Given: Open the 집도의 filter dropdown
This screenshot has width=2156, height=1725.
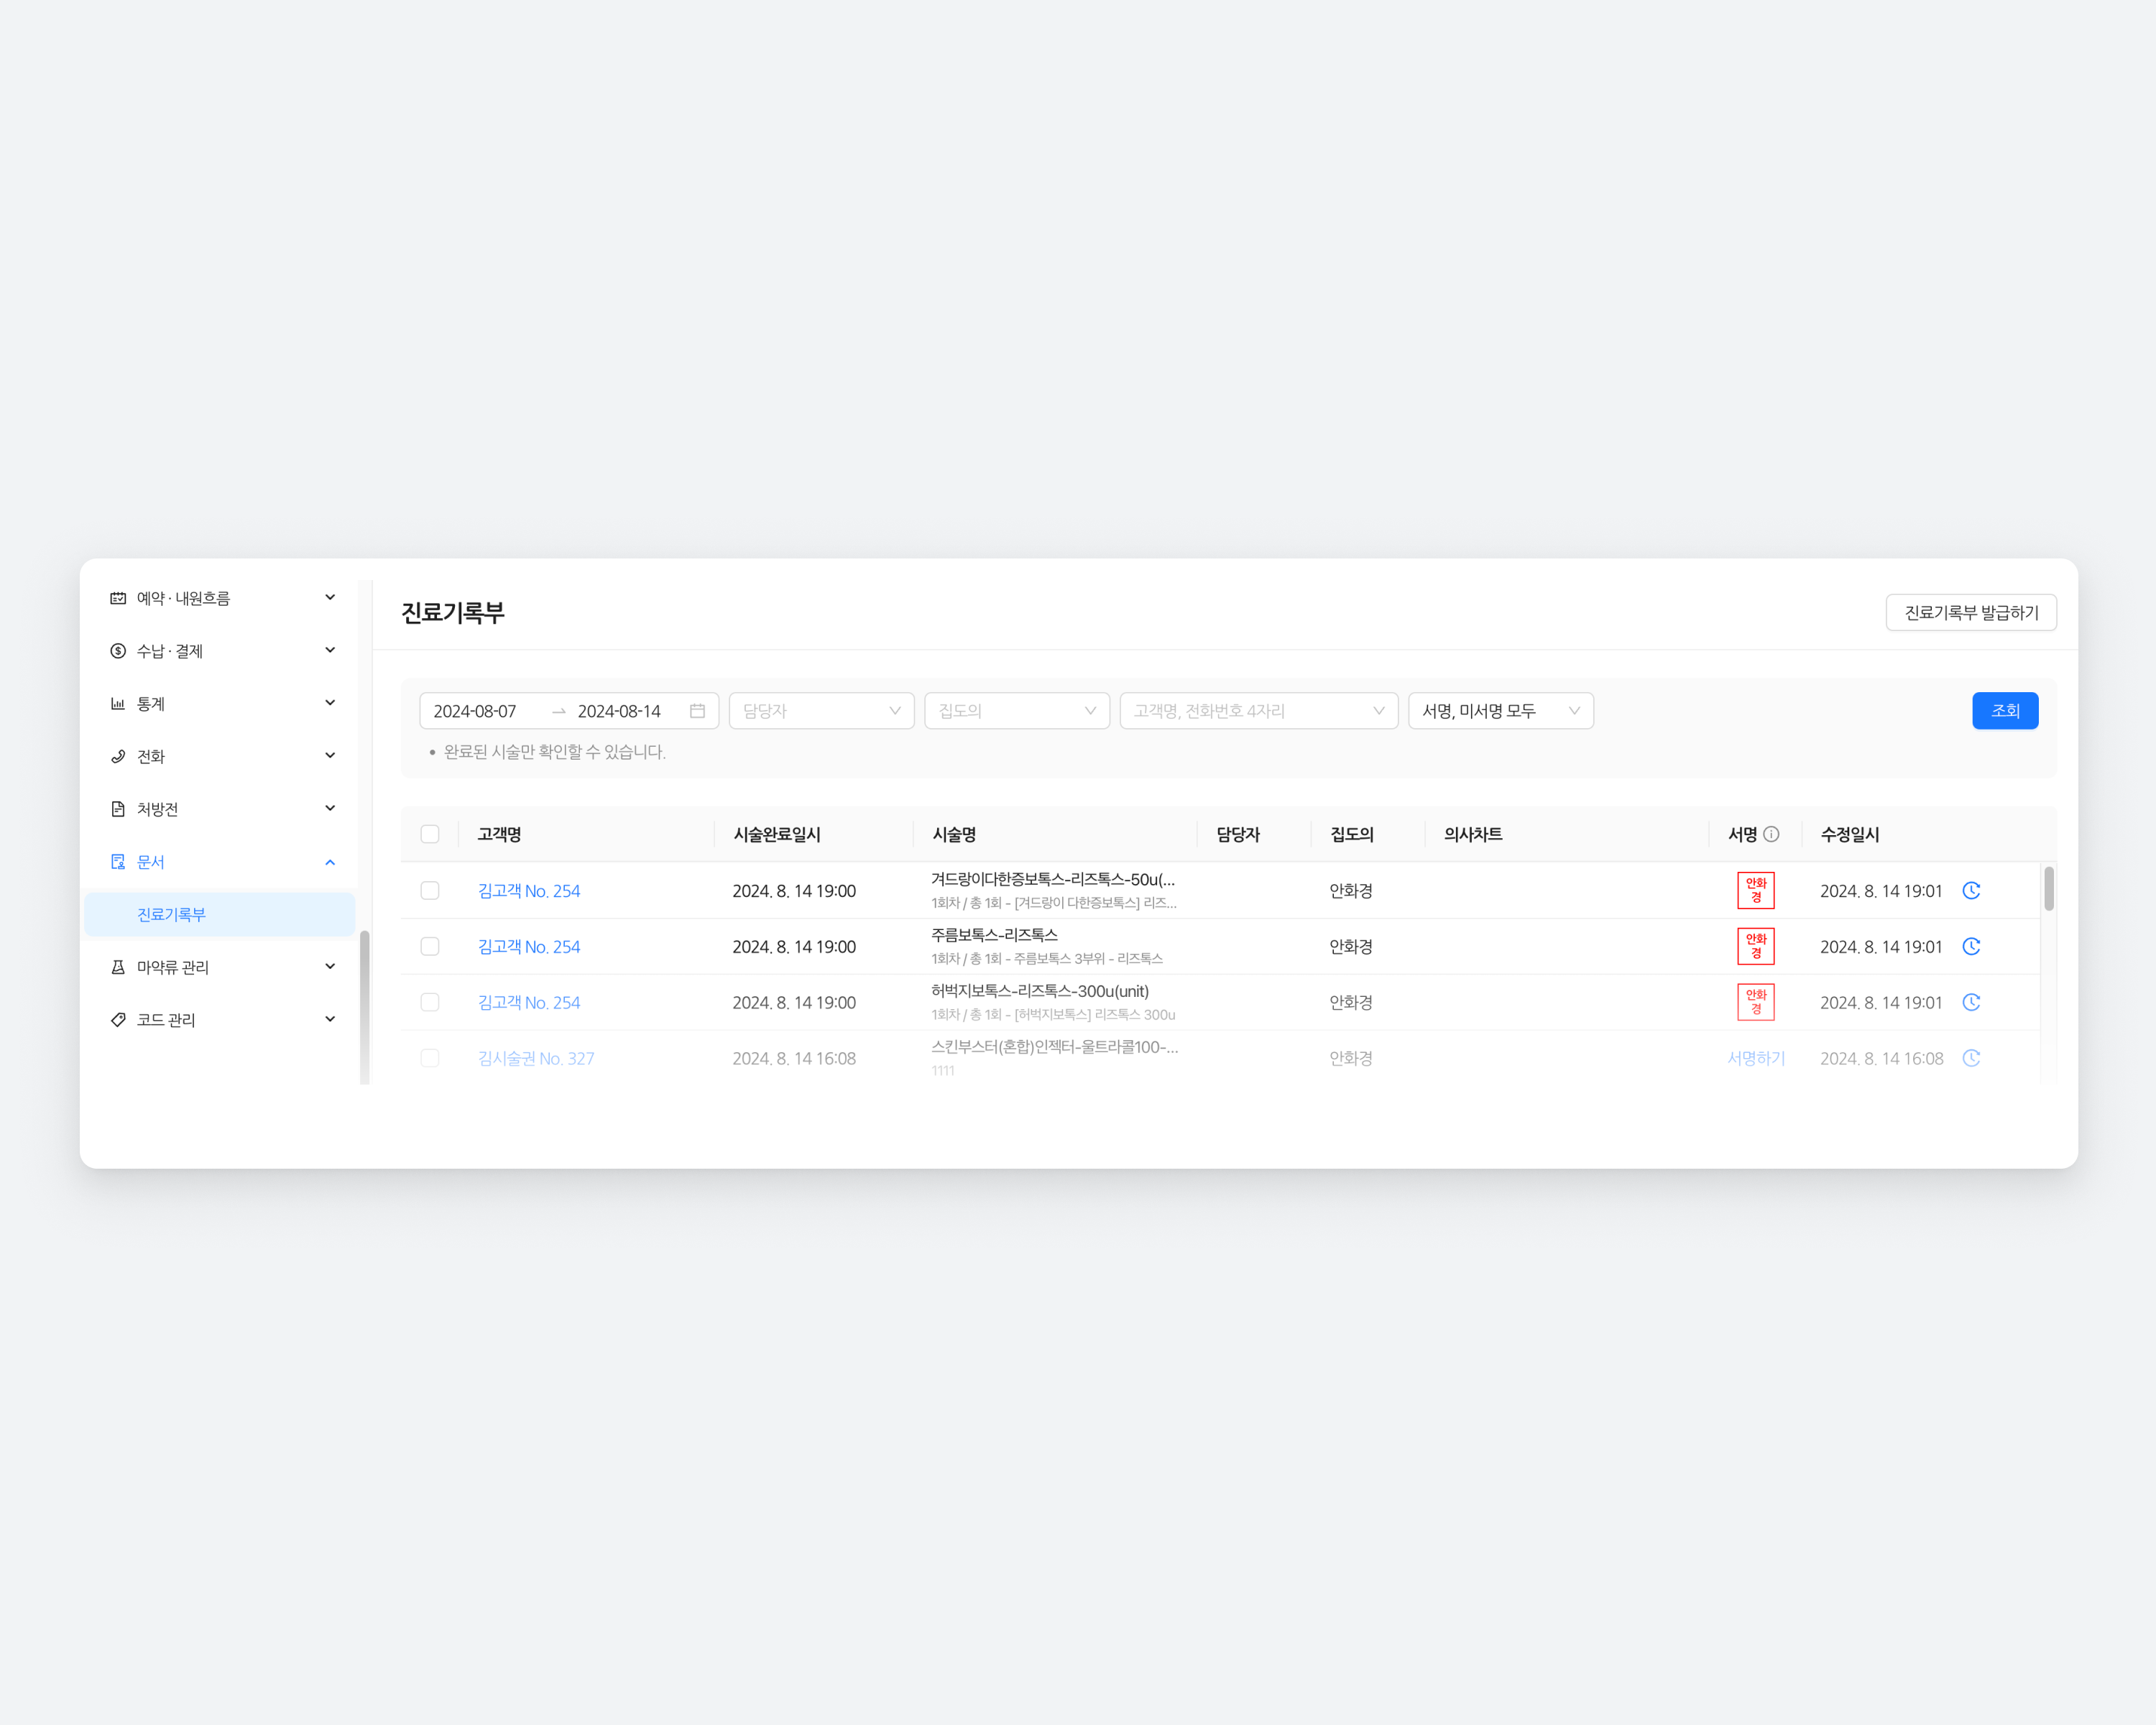Looking at the screenshot, I should point(1017,711).
